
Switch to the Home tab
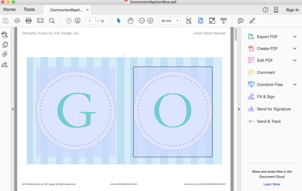point(9,9)
